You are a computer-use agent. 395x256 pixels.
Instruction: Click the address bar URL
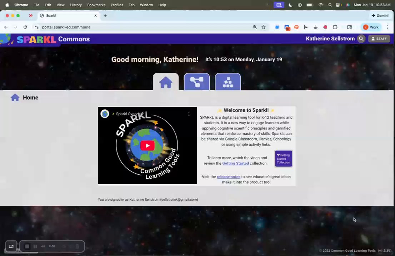click(66, 27)
